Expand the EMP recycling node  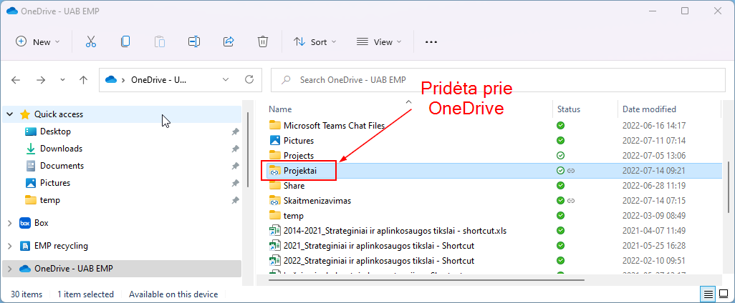(10, 246)
